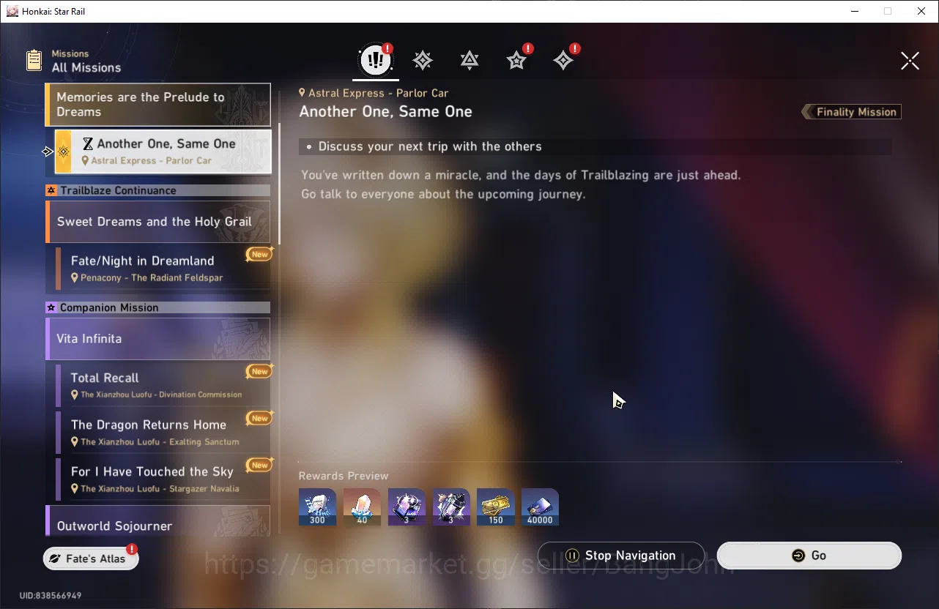
Task: Click the Trailblaze Continuance section header
Action: click(158, 190)
